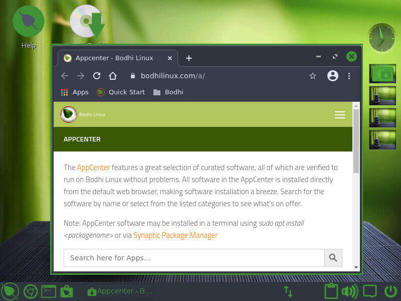
Task: Close the browser with green X
Action: tap(351, 56)
